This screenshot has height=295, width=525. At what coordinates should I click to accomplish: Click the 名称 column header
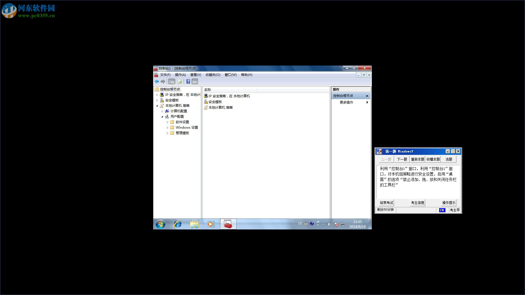tap(230, 90)
